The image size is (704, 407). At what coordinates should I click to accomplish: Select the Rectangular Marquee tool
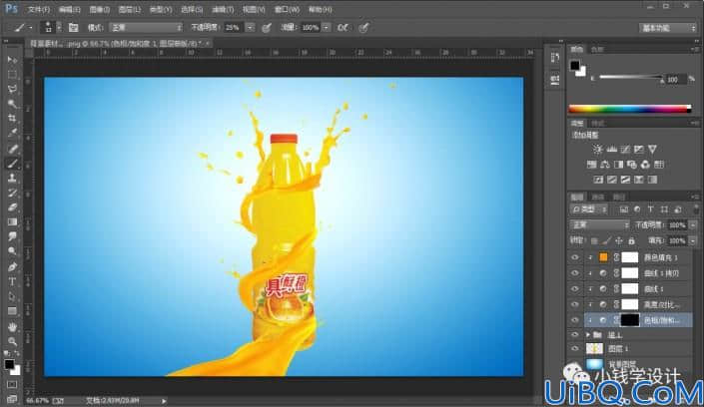(12, 74)
